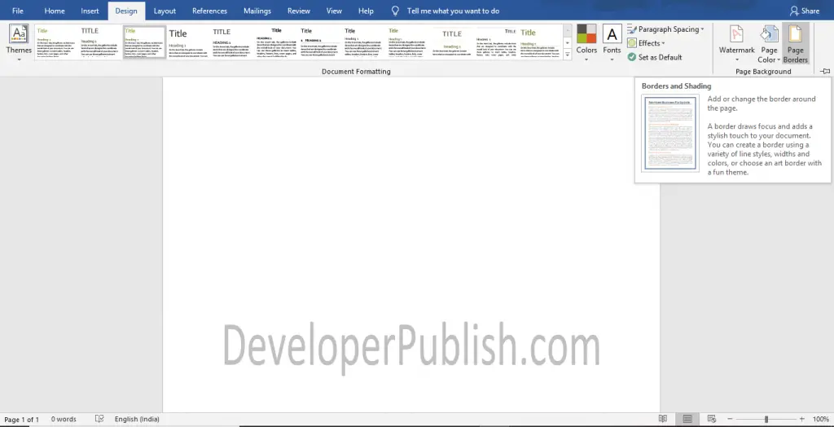Apply first style set thumbnail
This screenshot has width=834, height=427.
click(56, 42)
